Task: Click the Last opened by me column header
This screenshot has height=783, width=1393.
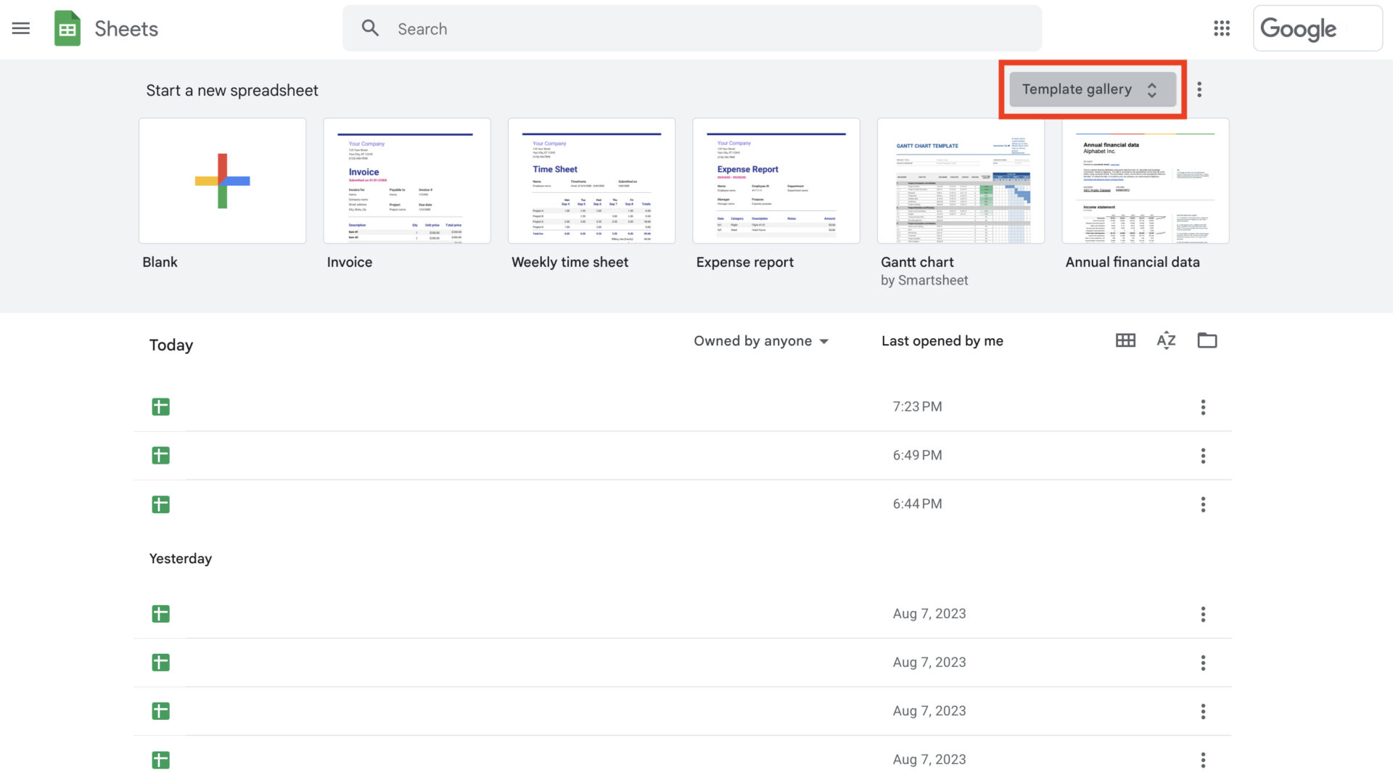Action: [x=942, y=340]
